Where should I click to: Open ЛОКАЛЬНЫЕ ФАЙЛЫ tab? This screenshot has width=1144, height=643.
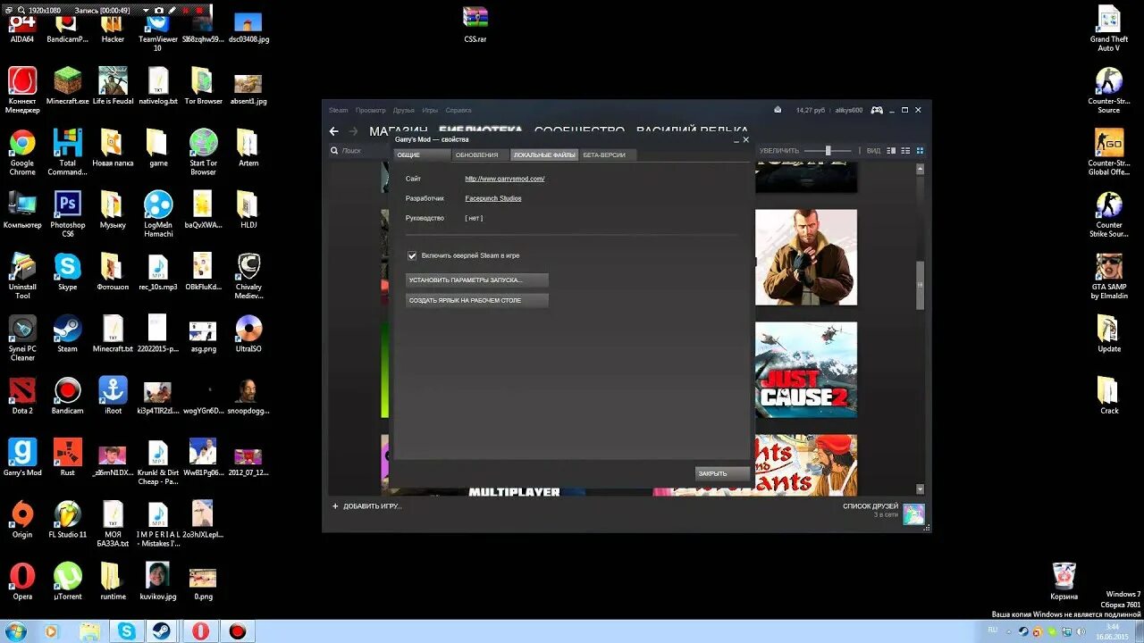pyautogui.click(x=544, y=155)
